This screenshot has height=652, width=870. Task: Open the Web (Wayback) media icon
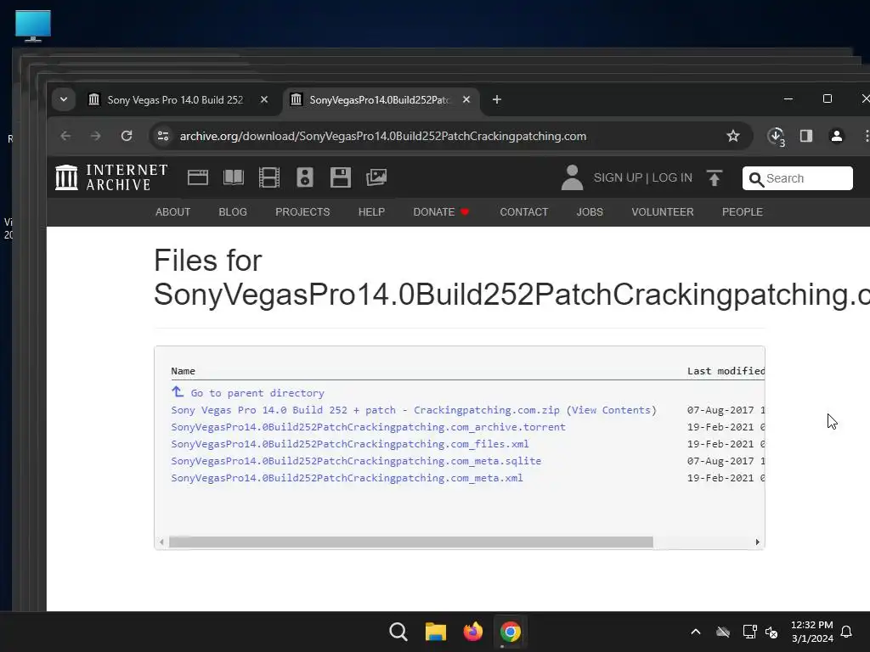click(x=197, y=178)
